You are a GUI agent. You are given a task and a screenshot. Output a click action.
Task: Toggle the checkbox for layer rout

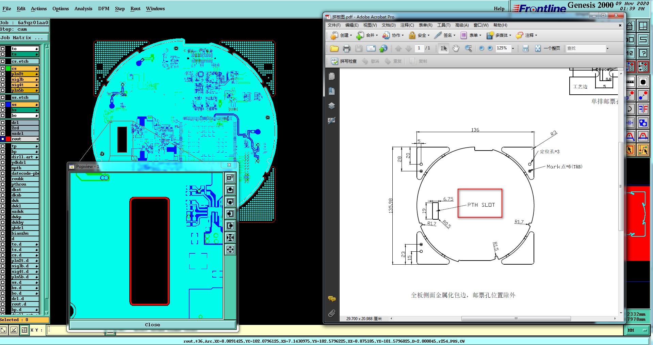(x=3, y=139)
